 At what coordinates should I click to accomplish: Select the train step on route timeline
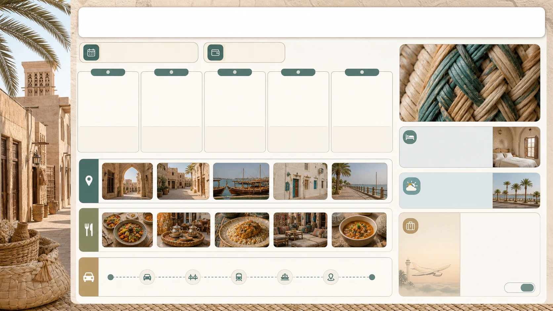(239, 277)
